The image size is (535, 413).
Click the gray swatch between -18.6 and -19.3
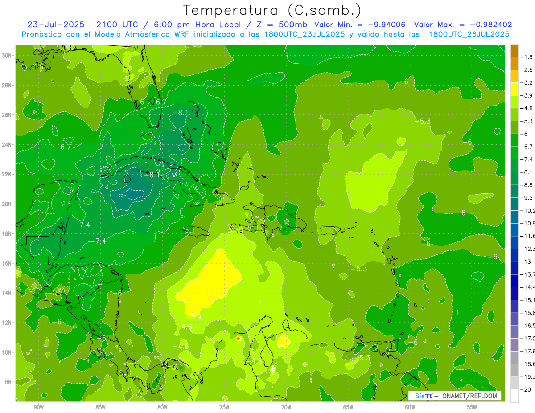tap(514, 370)
